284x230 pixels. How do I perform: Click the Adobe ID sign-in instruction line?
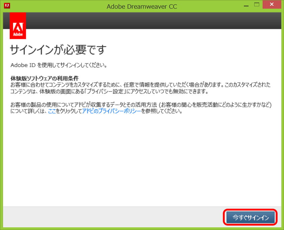[x=59, y=65]
